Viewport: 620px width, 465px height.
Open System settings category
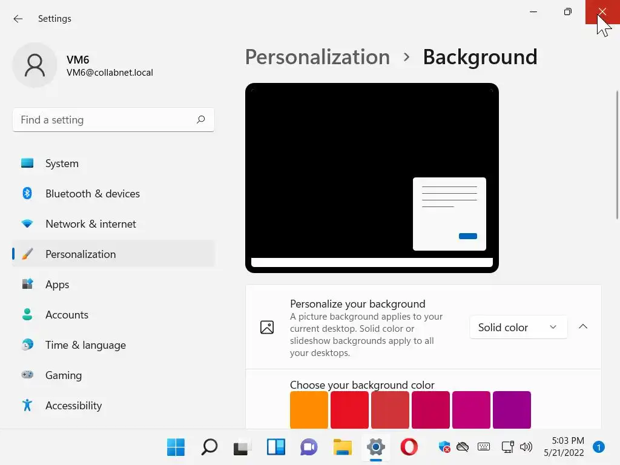coord(113,163)
